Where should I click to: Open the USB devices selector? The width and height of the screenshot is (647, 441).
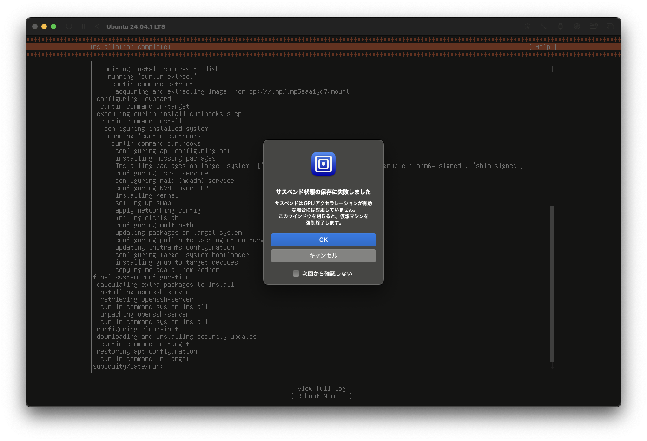[x=561, y=26]
